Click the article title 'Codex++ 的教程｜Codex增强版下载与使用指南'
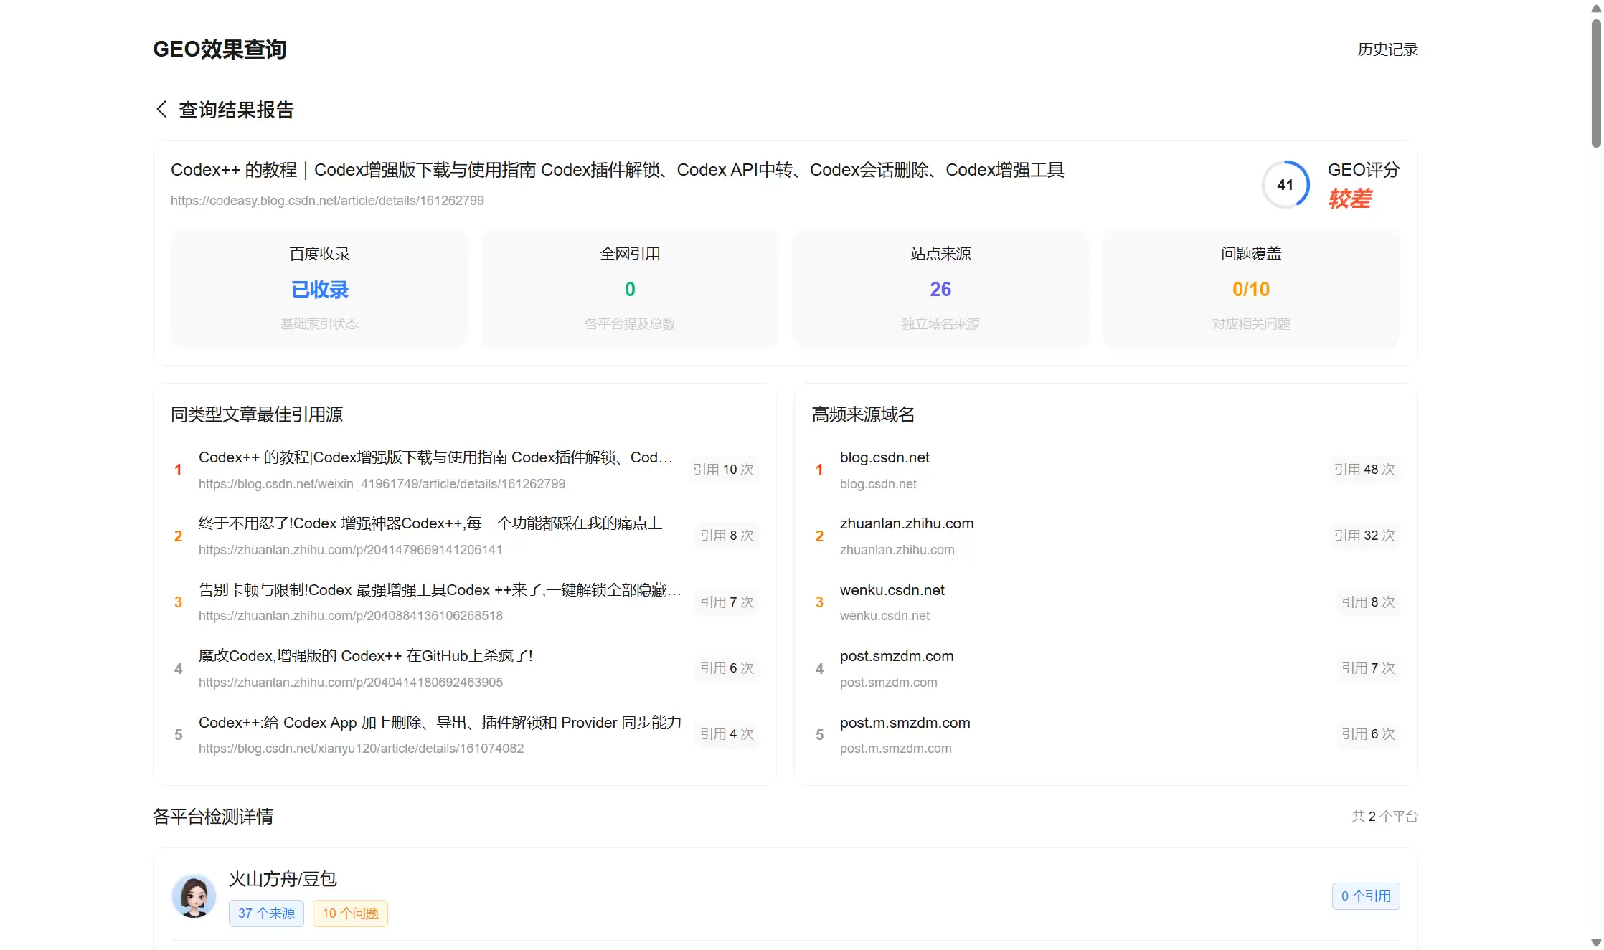 point(617,170)
